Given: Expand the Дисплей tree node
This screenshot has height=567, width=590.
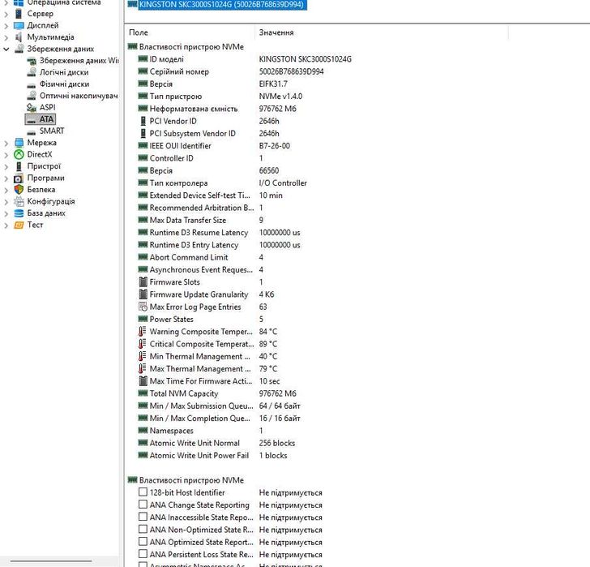Looking at the screenshot, I should 6,26.
